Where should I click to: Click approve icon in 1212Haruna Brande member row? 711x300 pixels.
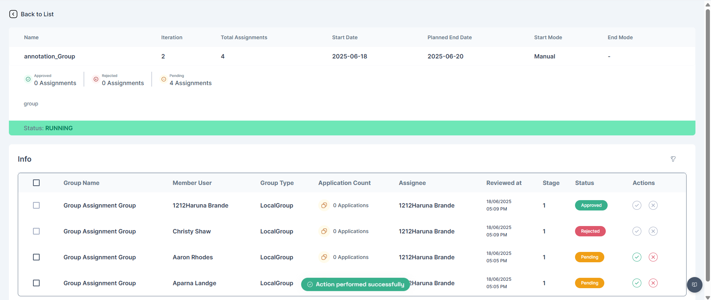(x=637, y=205)
